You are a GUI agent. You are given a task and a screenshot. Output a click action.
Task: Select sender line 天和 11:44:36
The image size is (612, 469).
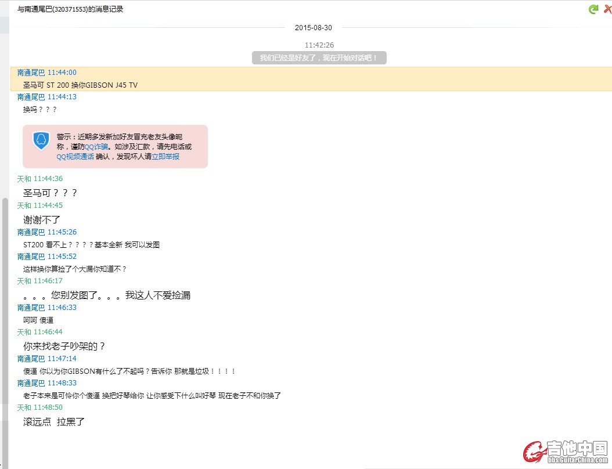pyautogui.click(x=40, y=179)
